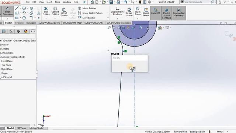
Task: Select the Spline sketch tool
Action: [31, 8]
